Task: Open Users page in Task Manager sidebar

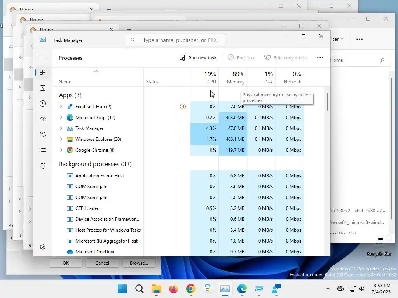Action: (x=43, y=134)
